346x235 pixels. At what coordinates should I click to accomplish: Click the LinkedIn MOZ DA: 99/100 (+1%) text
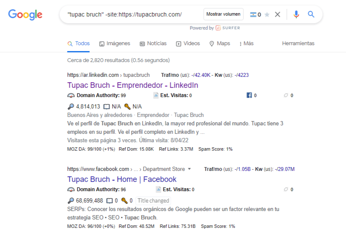click(x=91, y=149)
